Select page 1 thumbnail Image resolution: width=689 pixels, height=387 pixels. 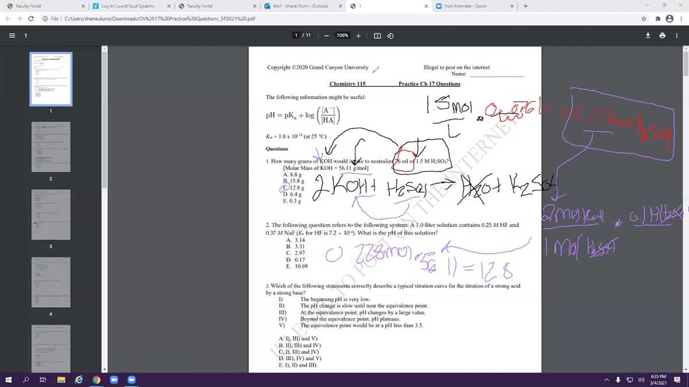(x=51, y=79)
